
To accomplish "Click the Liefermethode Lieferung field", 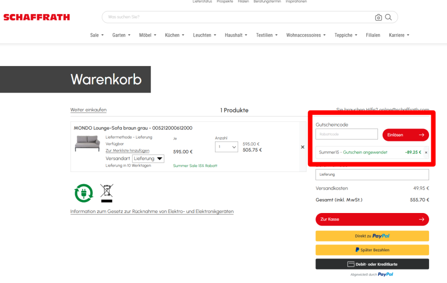I will [x=372, y=174].
